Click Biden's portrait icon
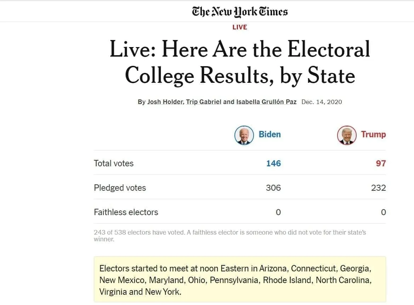The image size is (414, 305). pos(244,135)
